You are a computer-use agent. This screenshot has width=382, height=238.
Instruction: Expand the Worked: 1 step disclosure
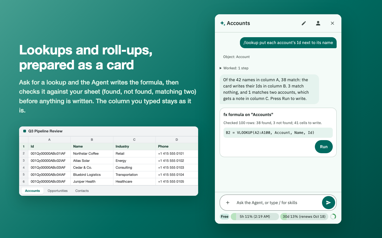pyautogui.click(x=234, y=68)
